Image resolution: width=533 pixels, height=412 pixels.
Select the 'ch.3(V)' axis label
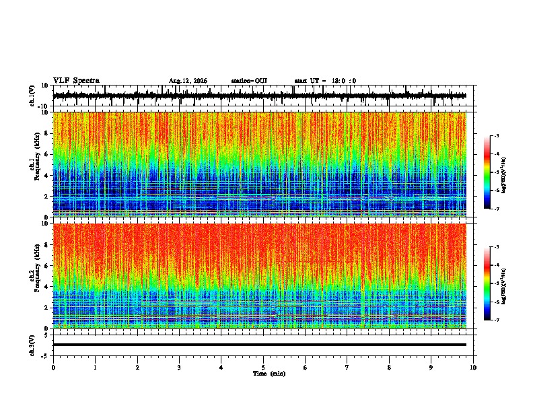point(32,345)
